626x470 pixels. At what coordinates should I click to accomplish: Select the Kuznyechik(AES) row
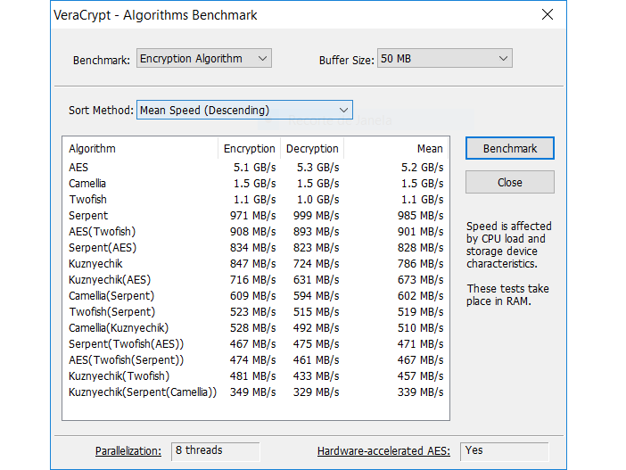click(x=256, y=279)
